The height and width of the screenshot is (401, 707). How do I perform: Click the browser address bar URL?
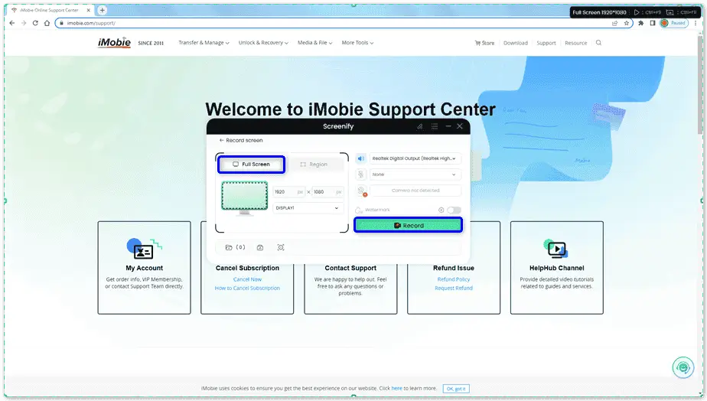click(x=91, y=23)
